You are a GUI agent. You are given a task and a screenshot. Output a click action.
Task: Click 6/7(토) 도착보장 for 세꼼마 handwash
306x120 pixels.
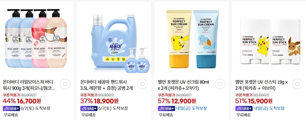pyautogui.click(x=113, y=108)
